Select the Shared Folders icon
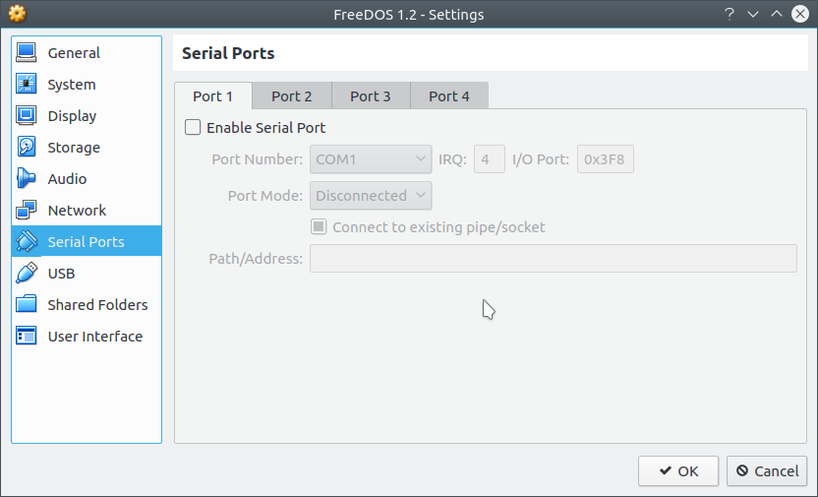The height and width of the screenshot is (497, 818). click(27, 304)
